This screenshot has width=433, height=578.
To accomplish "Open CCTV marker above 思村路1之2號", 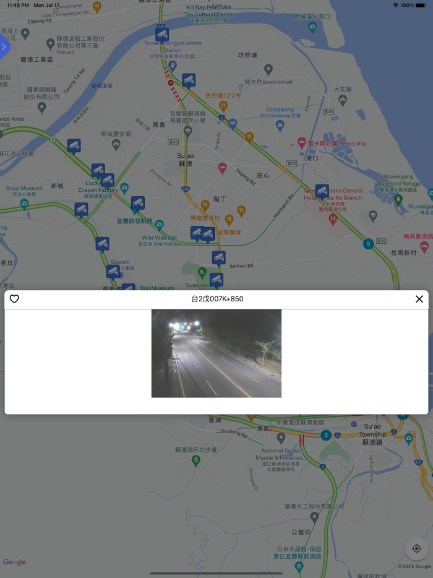I will 188,80.
